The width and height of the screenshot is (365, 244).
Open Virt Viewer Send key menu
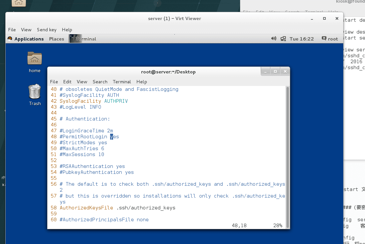(46, 30)
